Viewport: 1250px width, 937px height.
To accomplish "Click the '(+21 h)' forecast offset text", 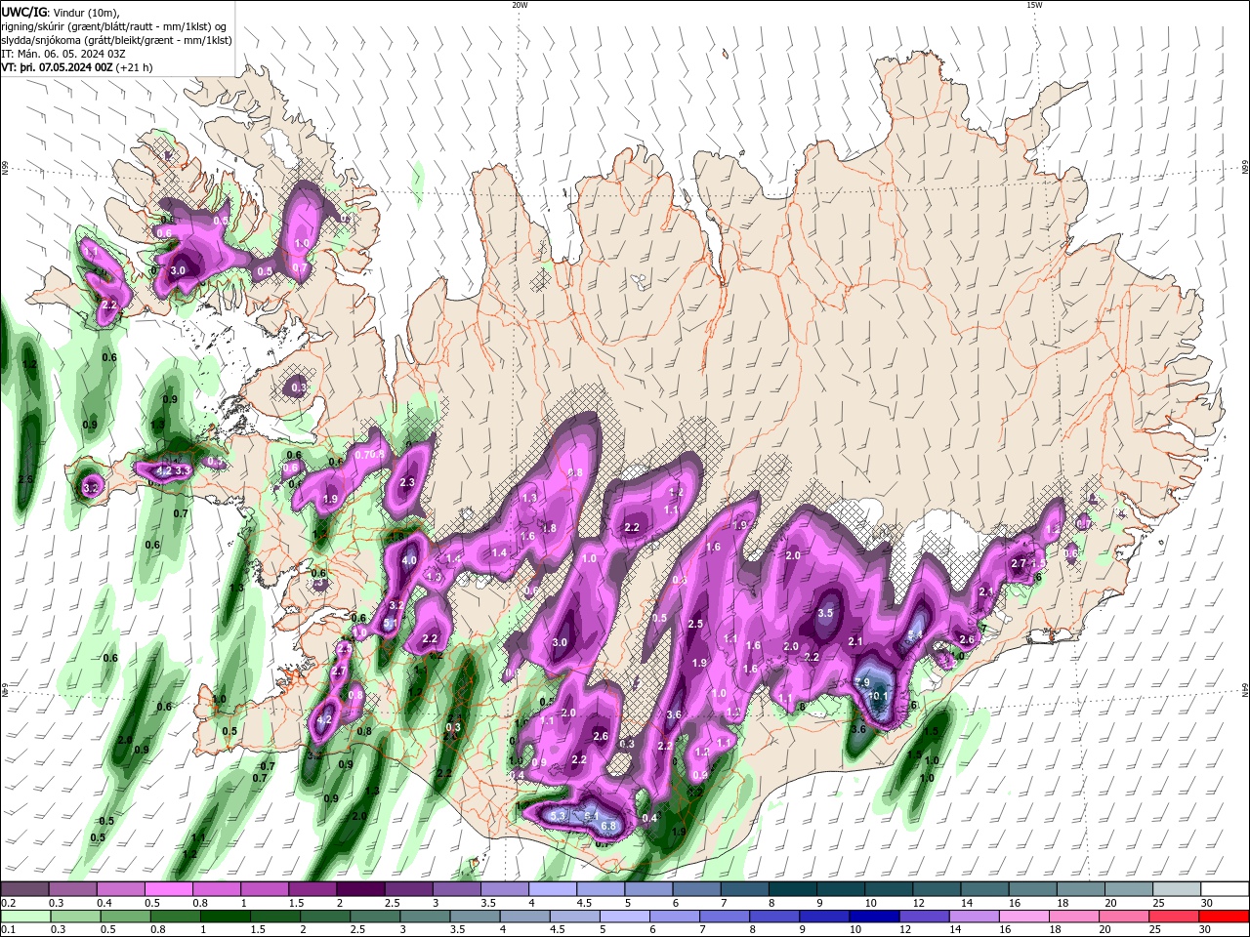I will coord(134,67).
